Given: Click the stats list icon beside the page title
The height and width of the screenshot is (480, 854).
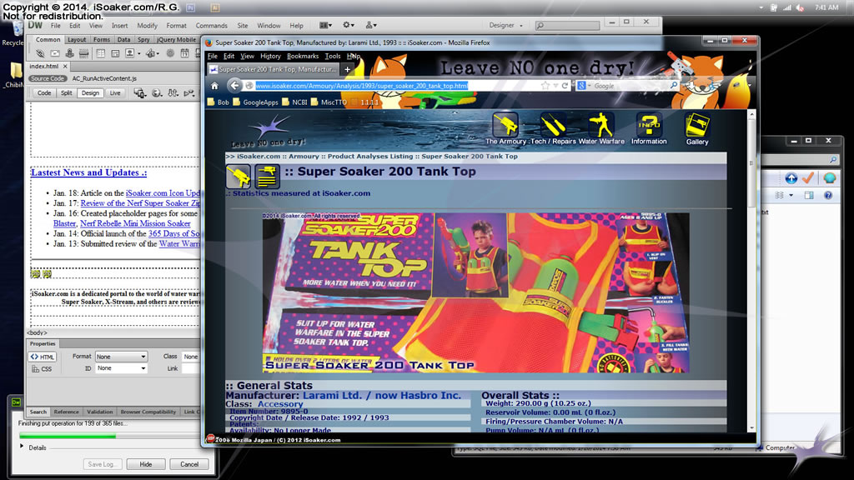Looking at the screenshot, I should (x=267, y=177).
